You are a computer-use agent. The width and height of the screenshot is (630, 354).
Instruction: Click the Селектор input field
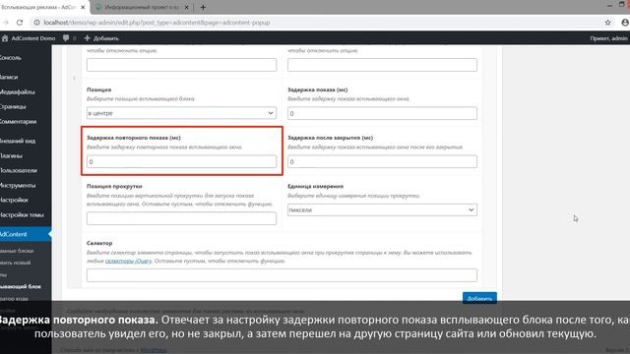tap(282, 275)
